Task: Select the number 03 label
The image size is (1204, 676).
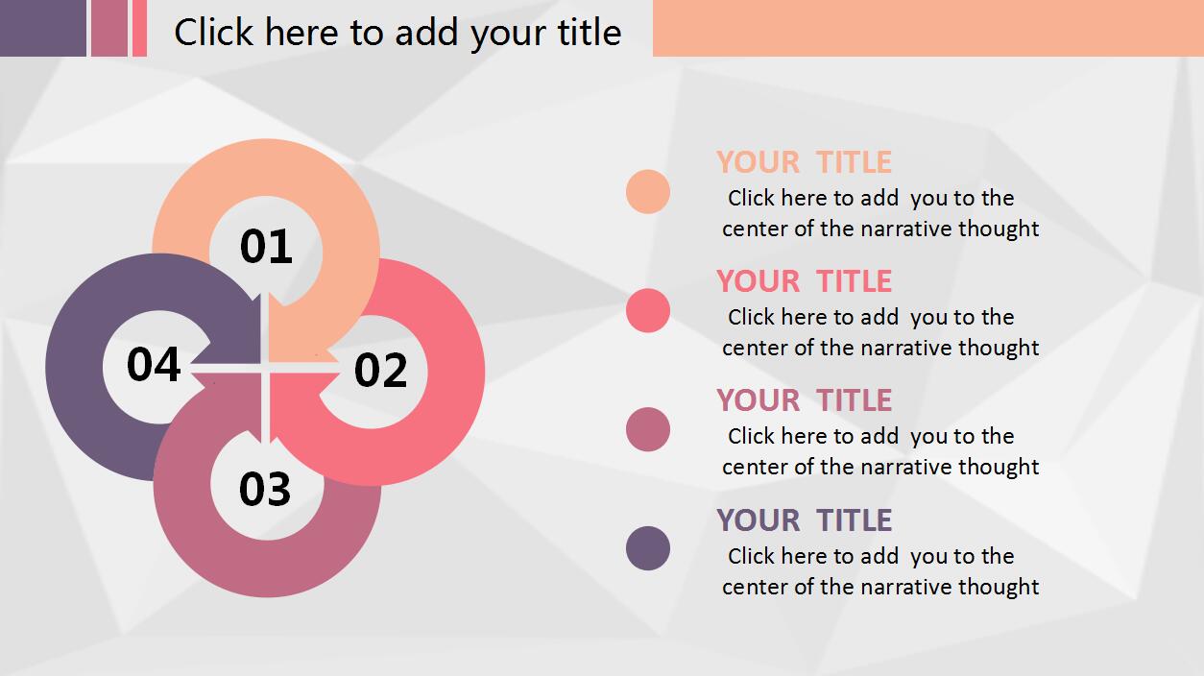Action: point(265,490)
